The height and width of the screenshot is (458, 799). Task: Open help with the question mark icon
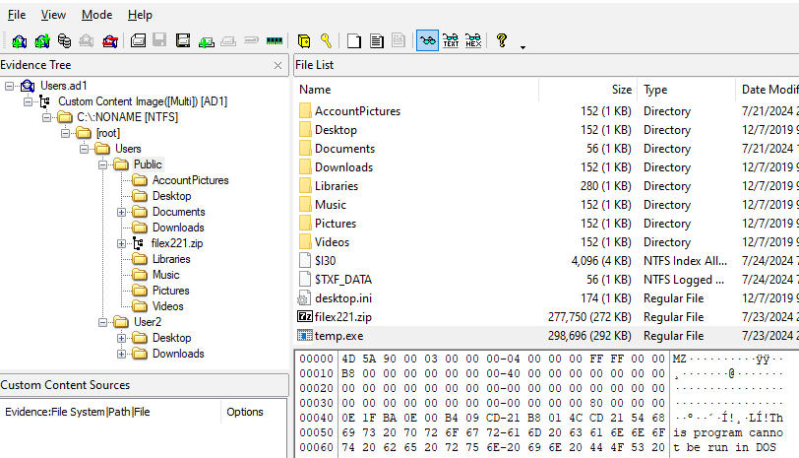pyautogui.click(x=501, y=40)
